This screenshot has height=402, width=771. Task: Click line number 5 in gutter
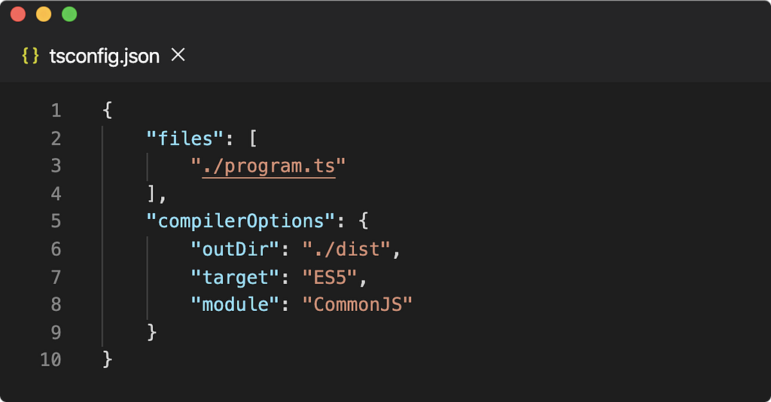tap(56, 221)
